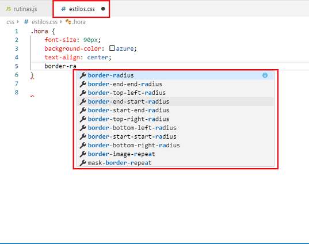Click the .hora breadcrumb symbol icon
Screen dimensions: 309x244
68,22
